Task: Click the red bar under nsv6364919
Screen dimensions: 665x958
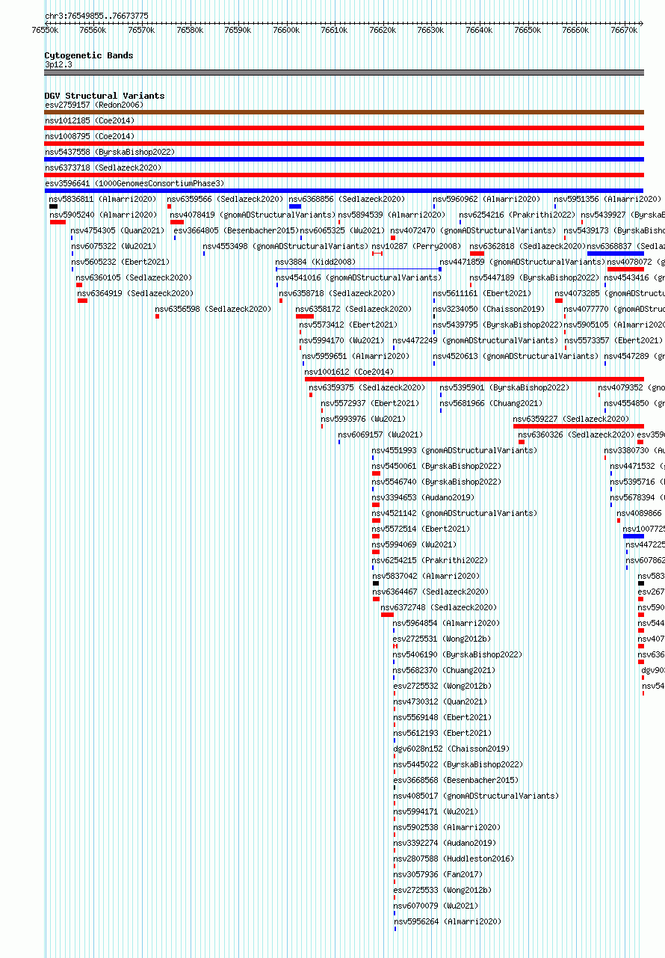Action: [x=82, y=301]
